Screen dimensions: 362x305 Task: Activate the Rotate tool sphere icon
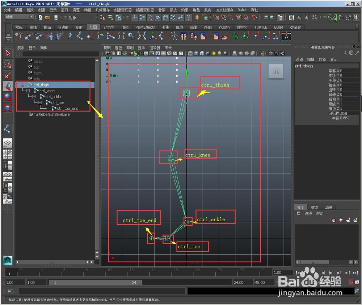pos(8,97)
